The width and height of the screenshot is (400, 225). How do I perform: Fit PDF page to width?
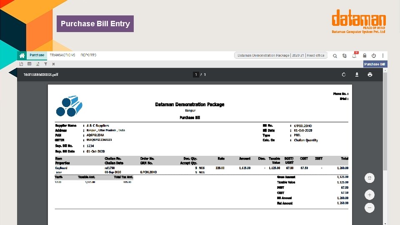pos(370,178)
